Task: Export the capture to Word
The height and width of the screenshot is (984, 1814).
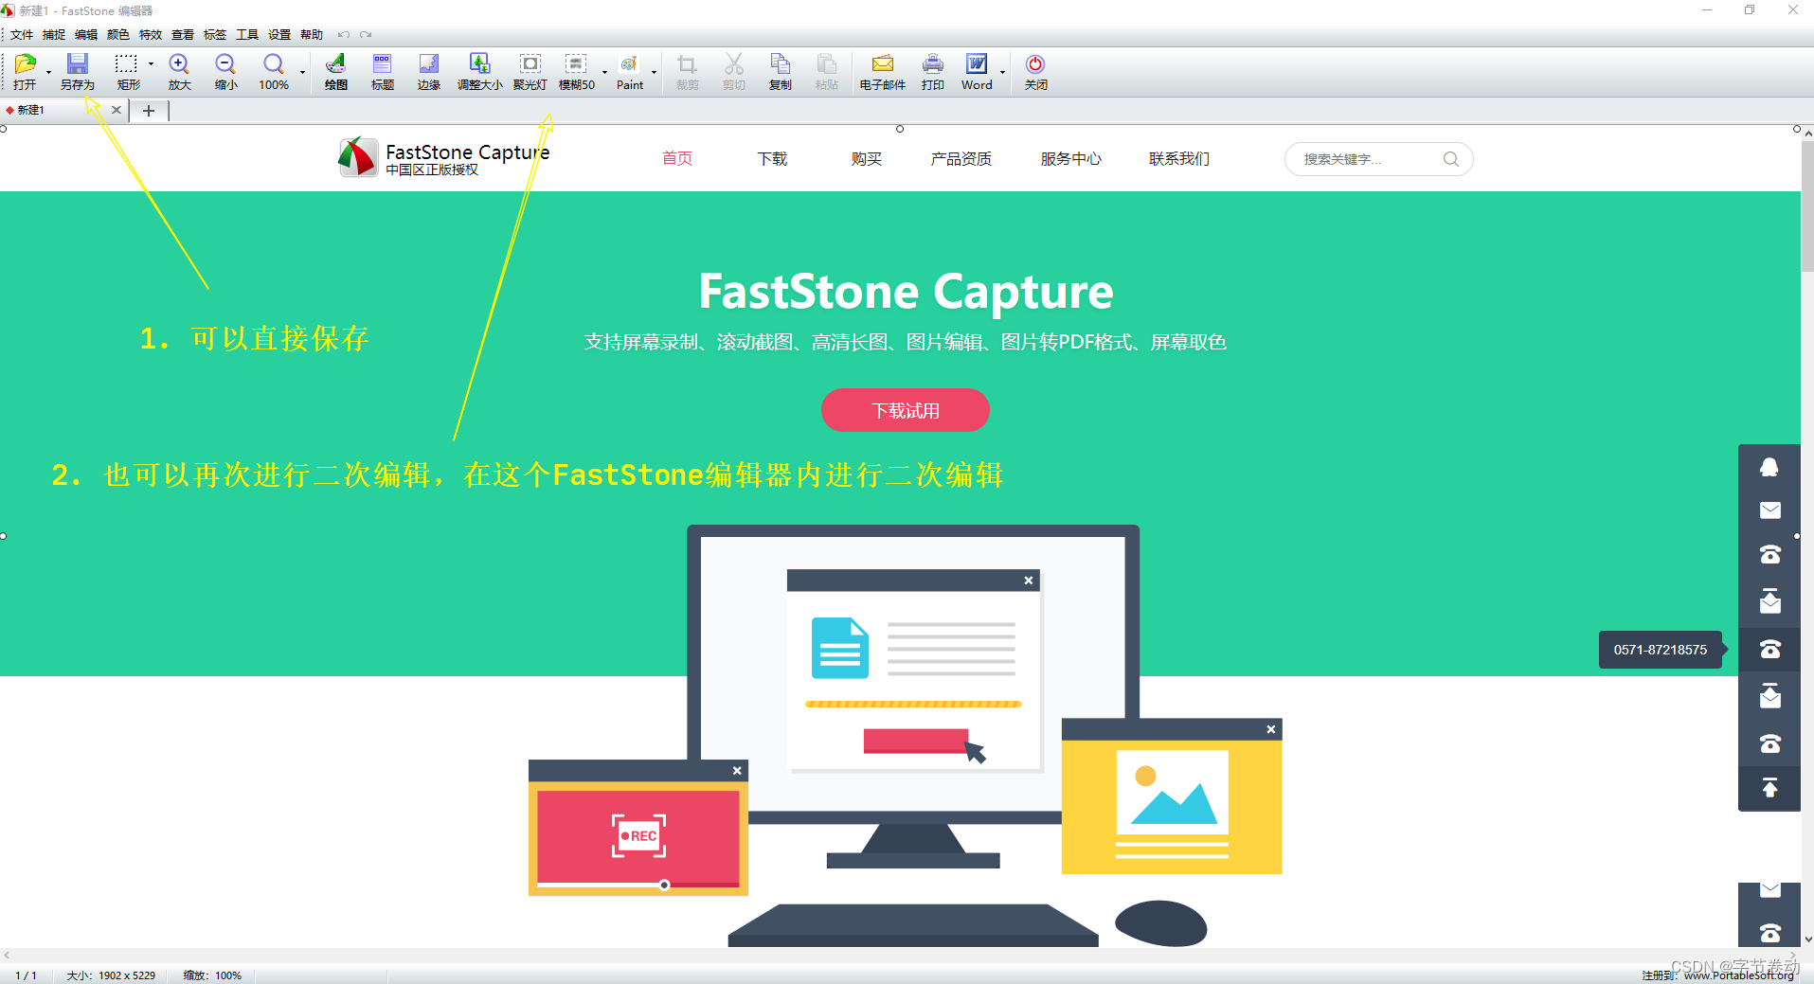Action: 977,72
